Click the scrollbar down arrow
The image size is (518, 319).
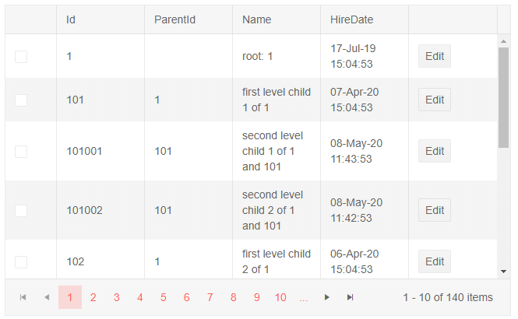[504, 271]
